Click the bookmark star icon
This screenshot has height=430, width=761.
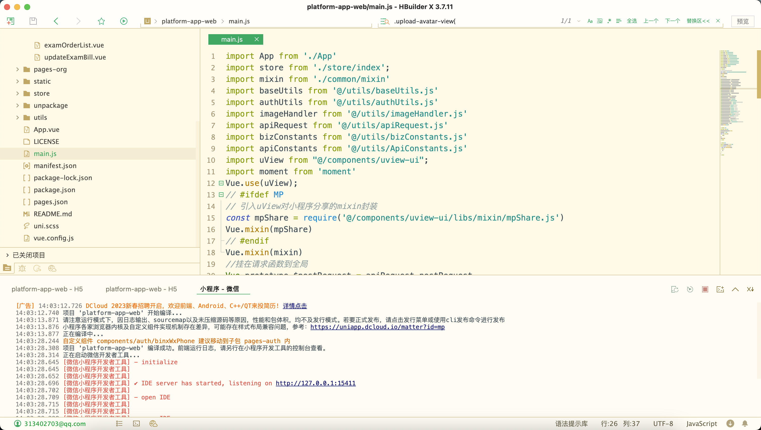101,21
